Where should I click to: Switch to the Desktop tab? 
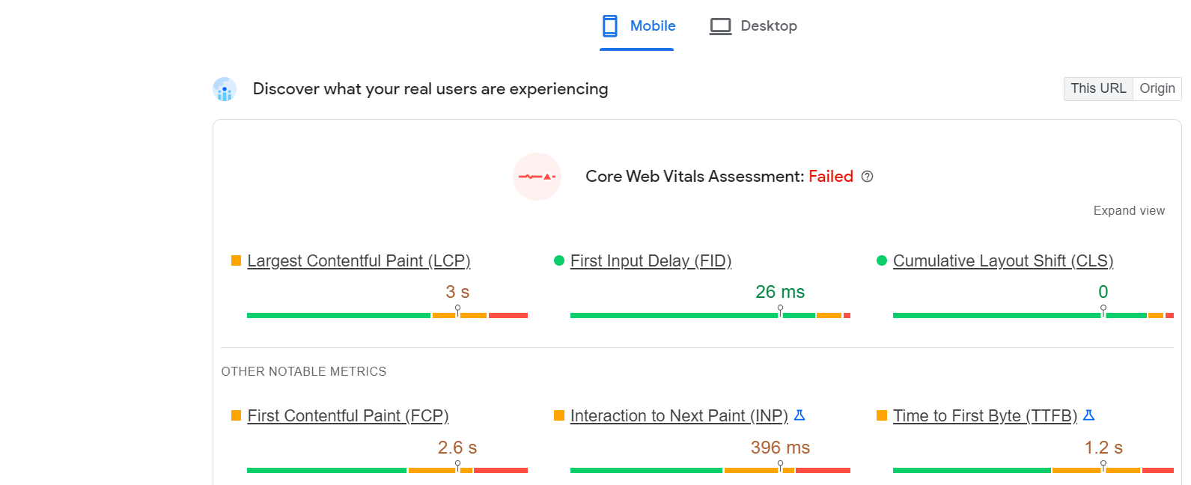(753, 25)
